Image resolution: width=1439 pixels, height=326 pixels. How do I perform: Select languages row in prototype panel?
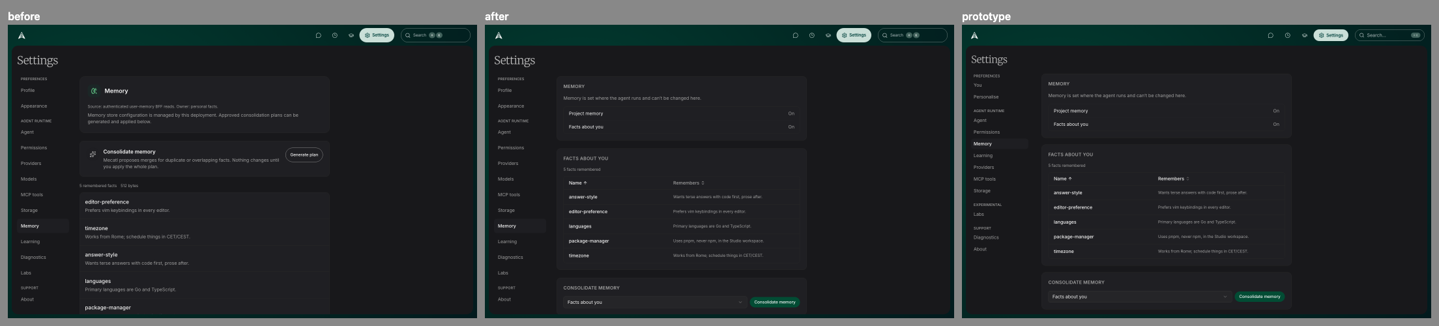1167,222
